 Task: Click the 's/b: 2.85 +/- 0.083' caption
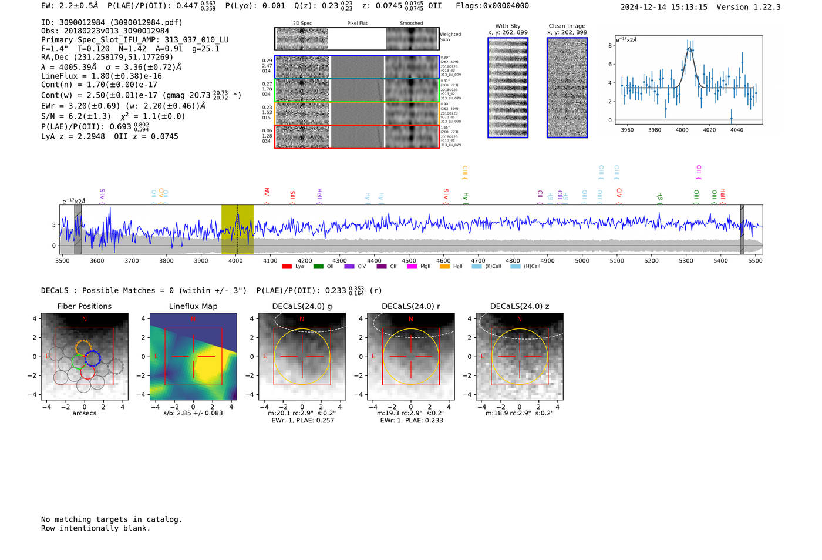[x=193, y=413]
